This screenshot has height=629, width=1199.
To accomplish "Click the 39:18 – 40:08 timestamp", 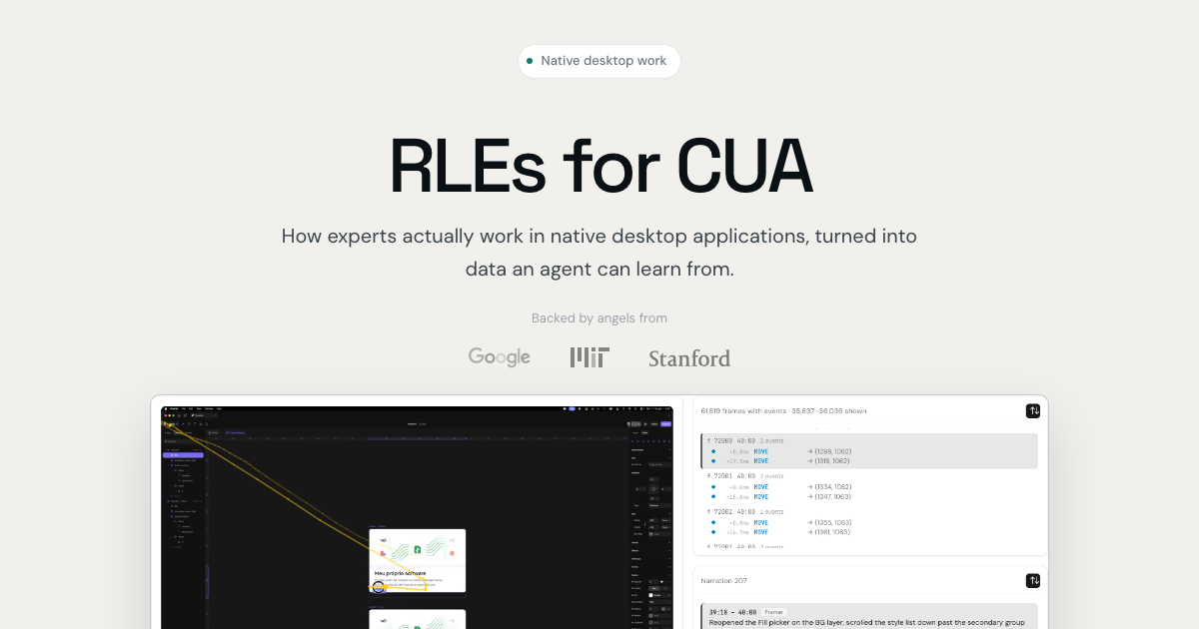I will pos(732,611).
